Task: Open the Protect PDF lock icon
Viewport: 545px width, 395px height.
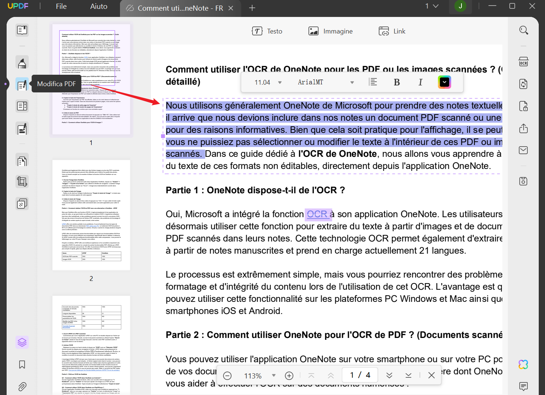Action: pos(523,106)
